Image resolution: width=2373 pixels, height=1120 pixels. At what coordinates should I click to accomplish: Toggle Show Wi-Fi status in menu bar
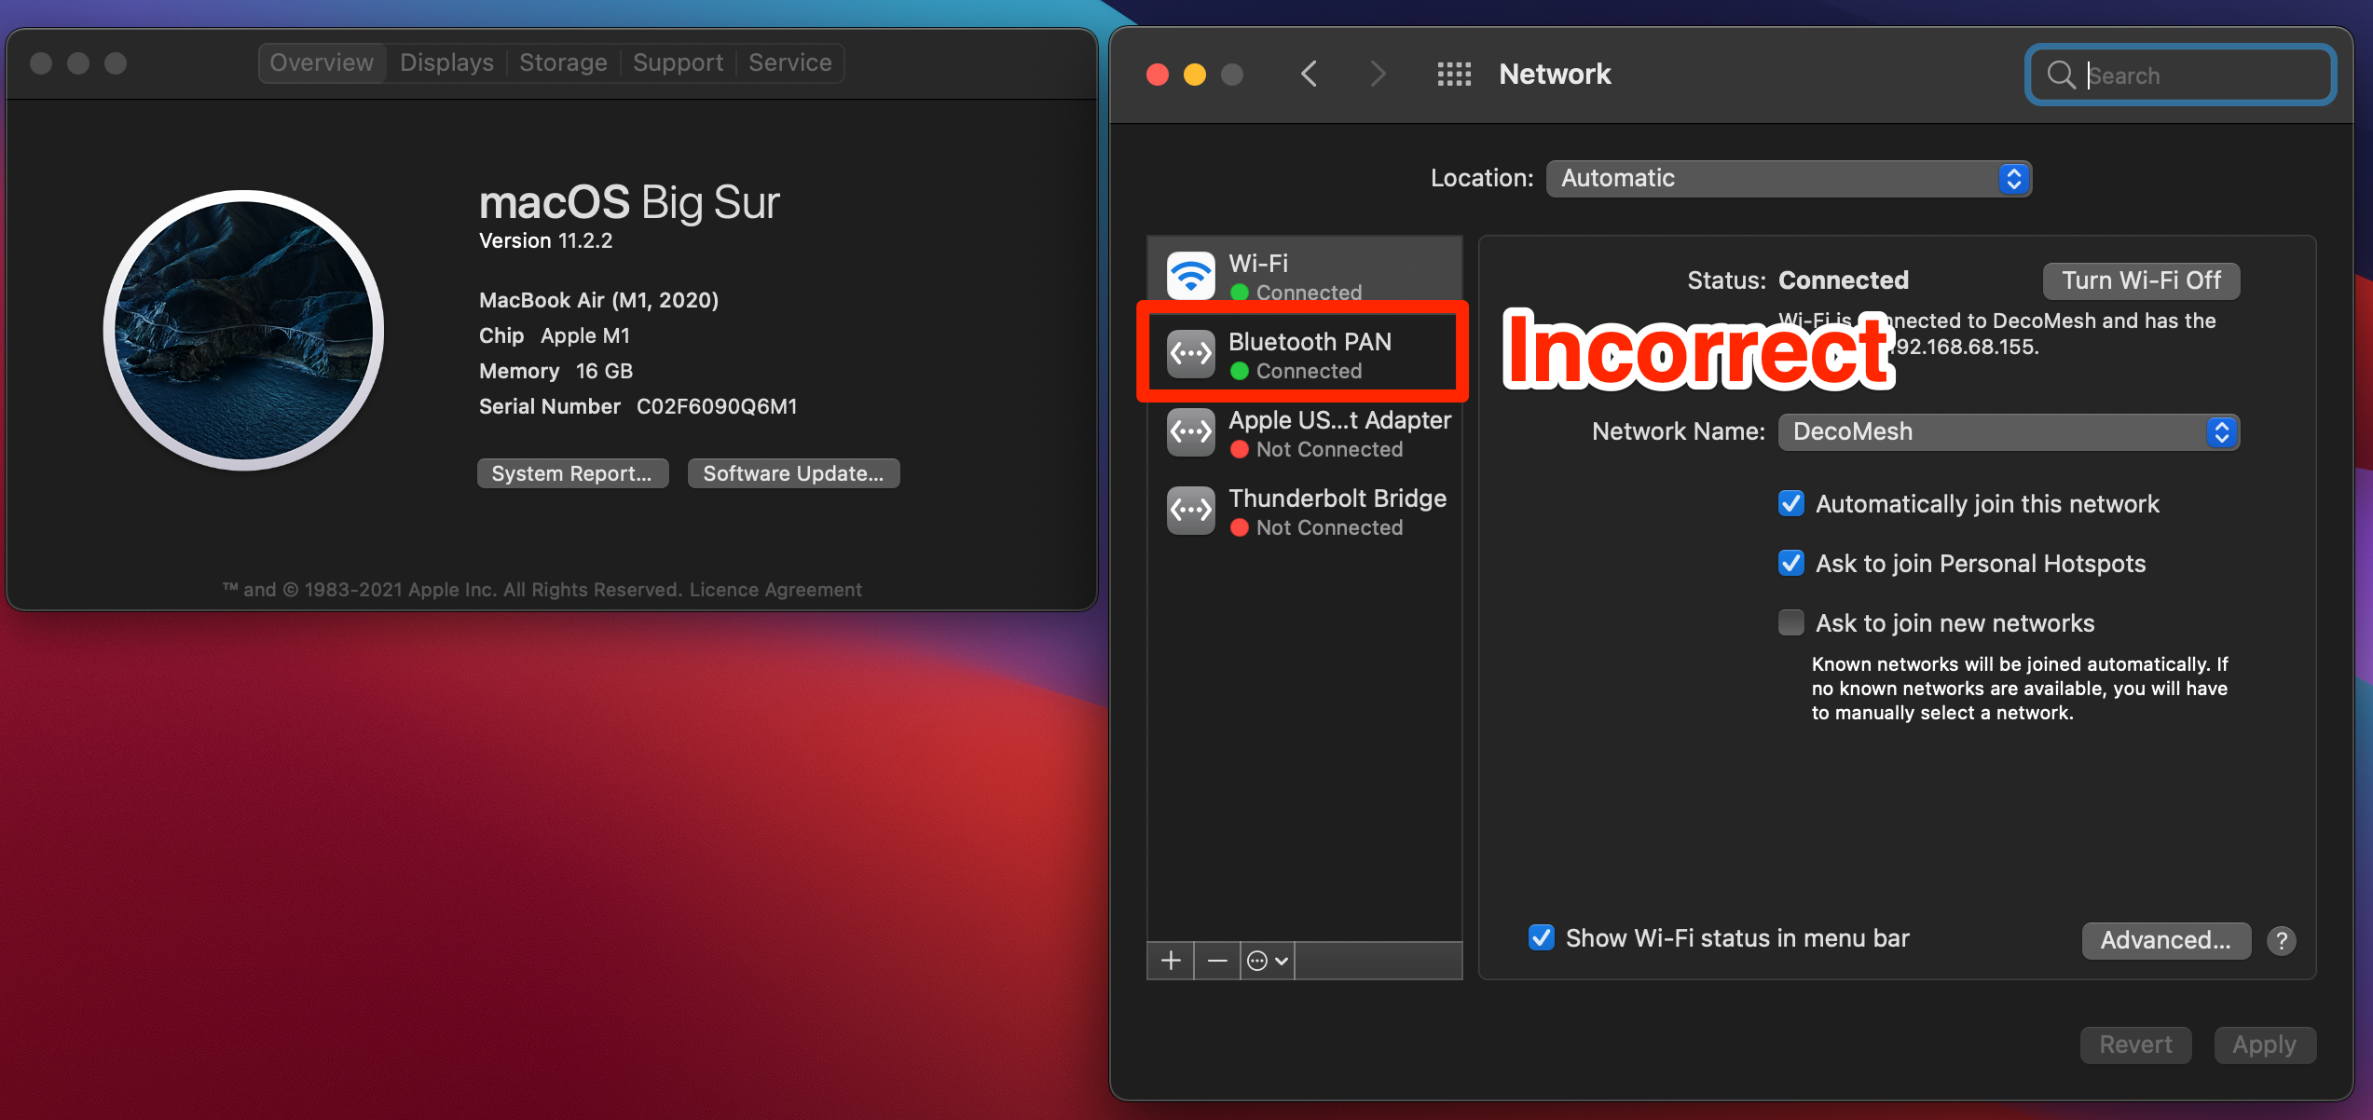click(x=1542, y=938)
